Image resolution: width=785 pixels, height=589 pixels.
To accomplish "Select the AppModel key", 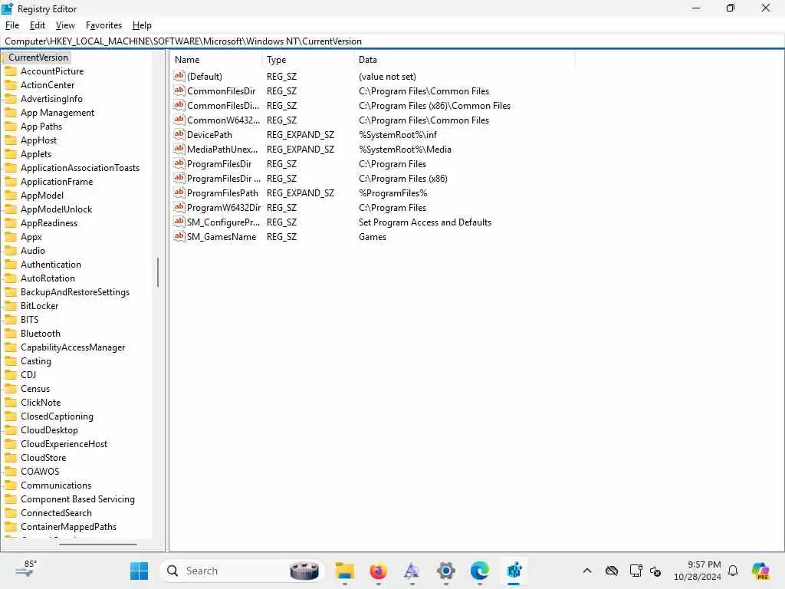I will point(42,196).
